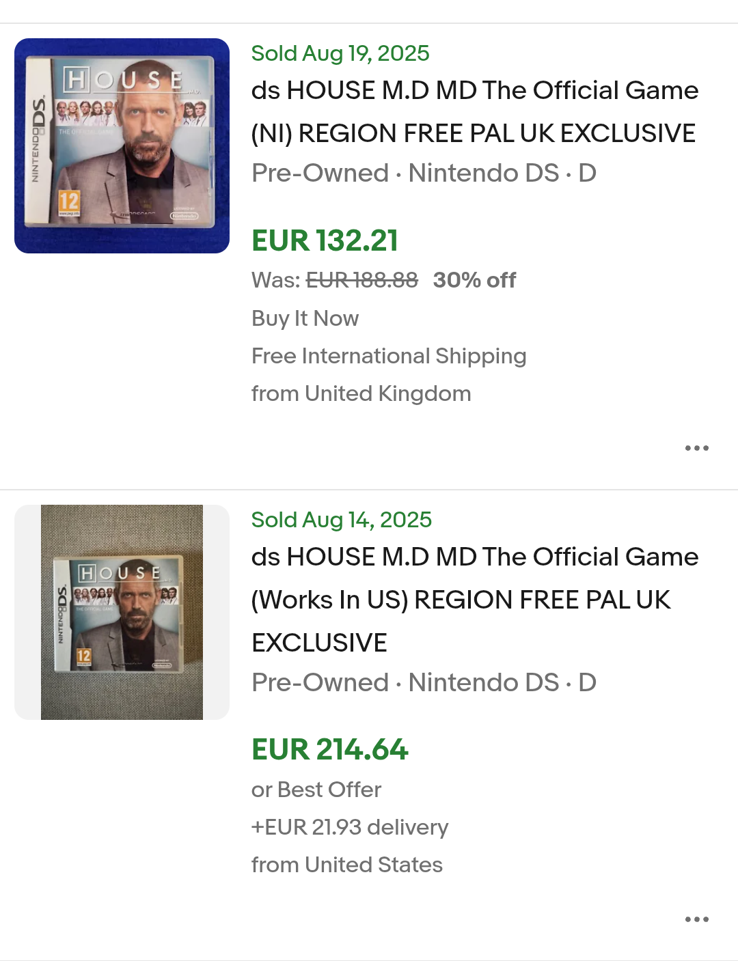This screenshot has width=738, height=961.
Task: Click 'Free International Shipping' text
Action: pos(389,356)
